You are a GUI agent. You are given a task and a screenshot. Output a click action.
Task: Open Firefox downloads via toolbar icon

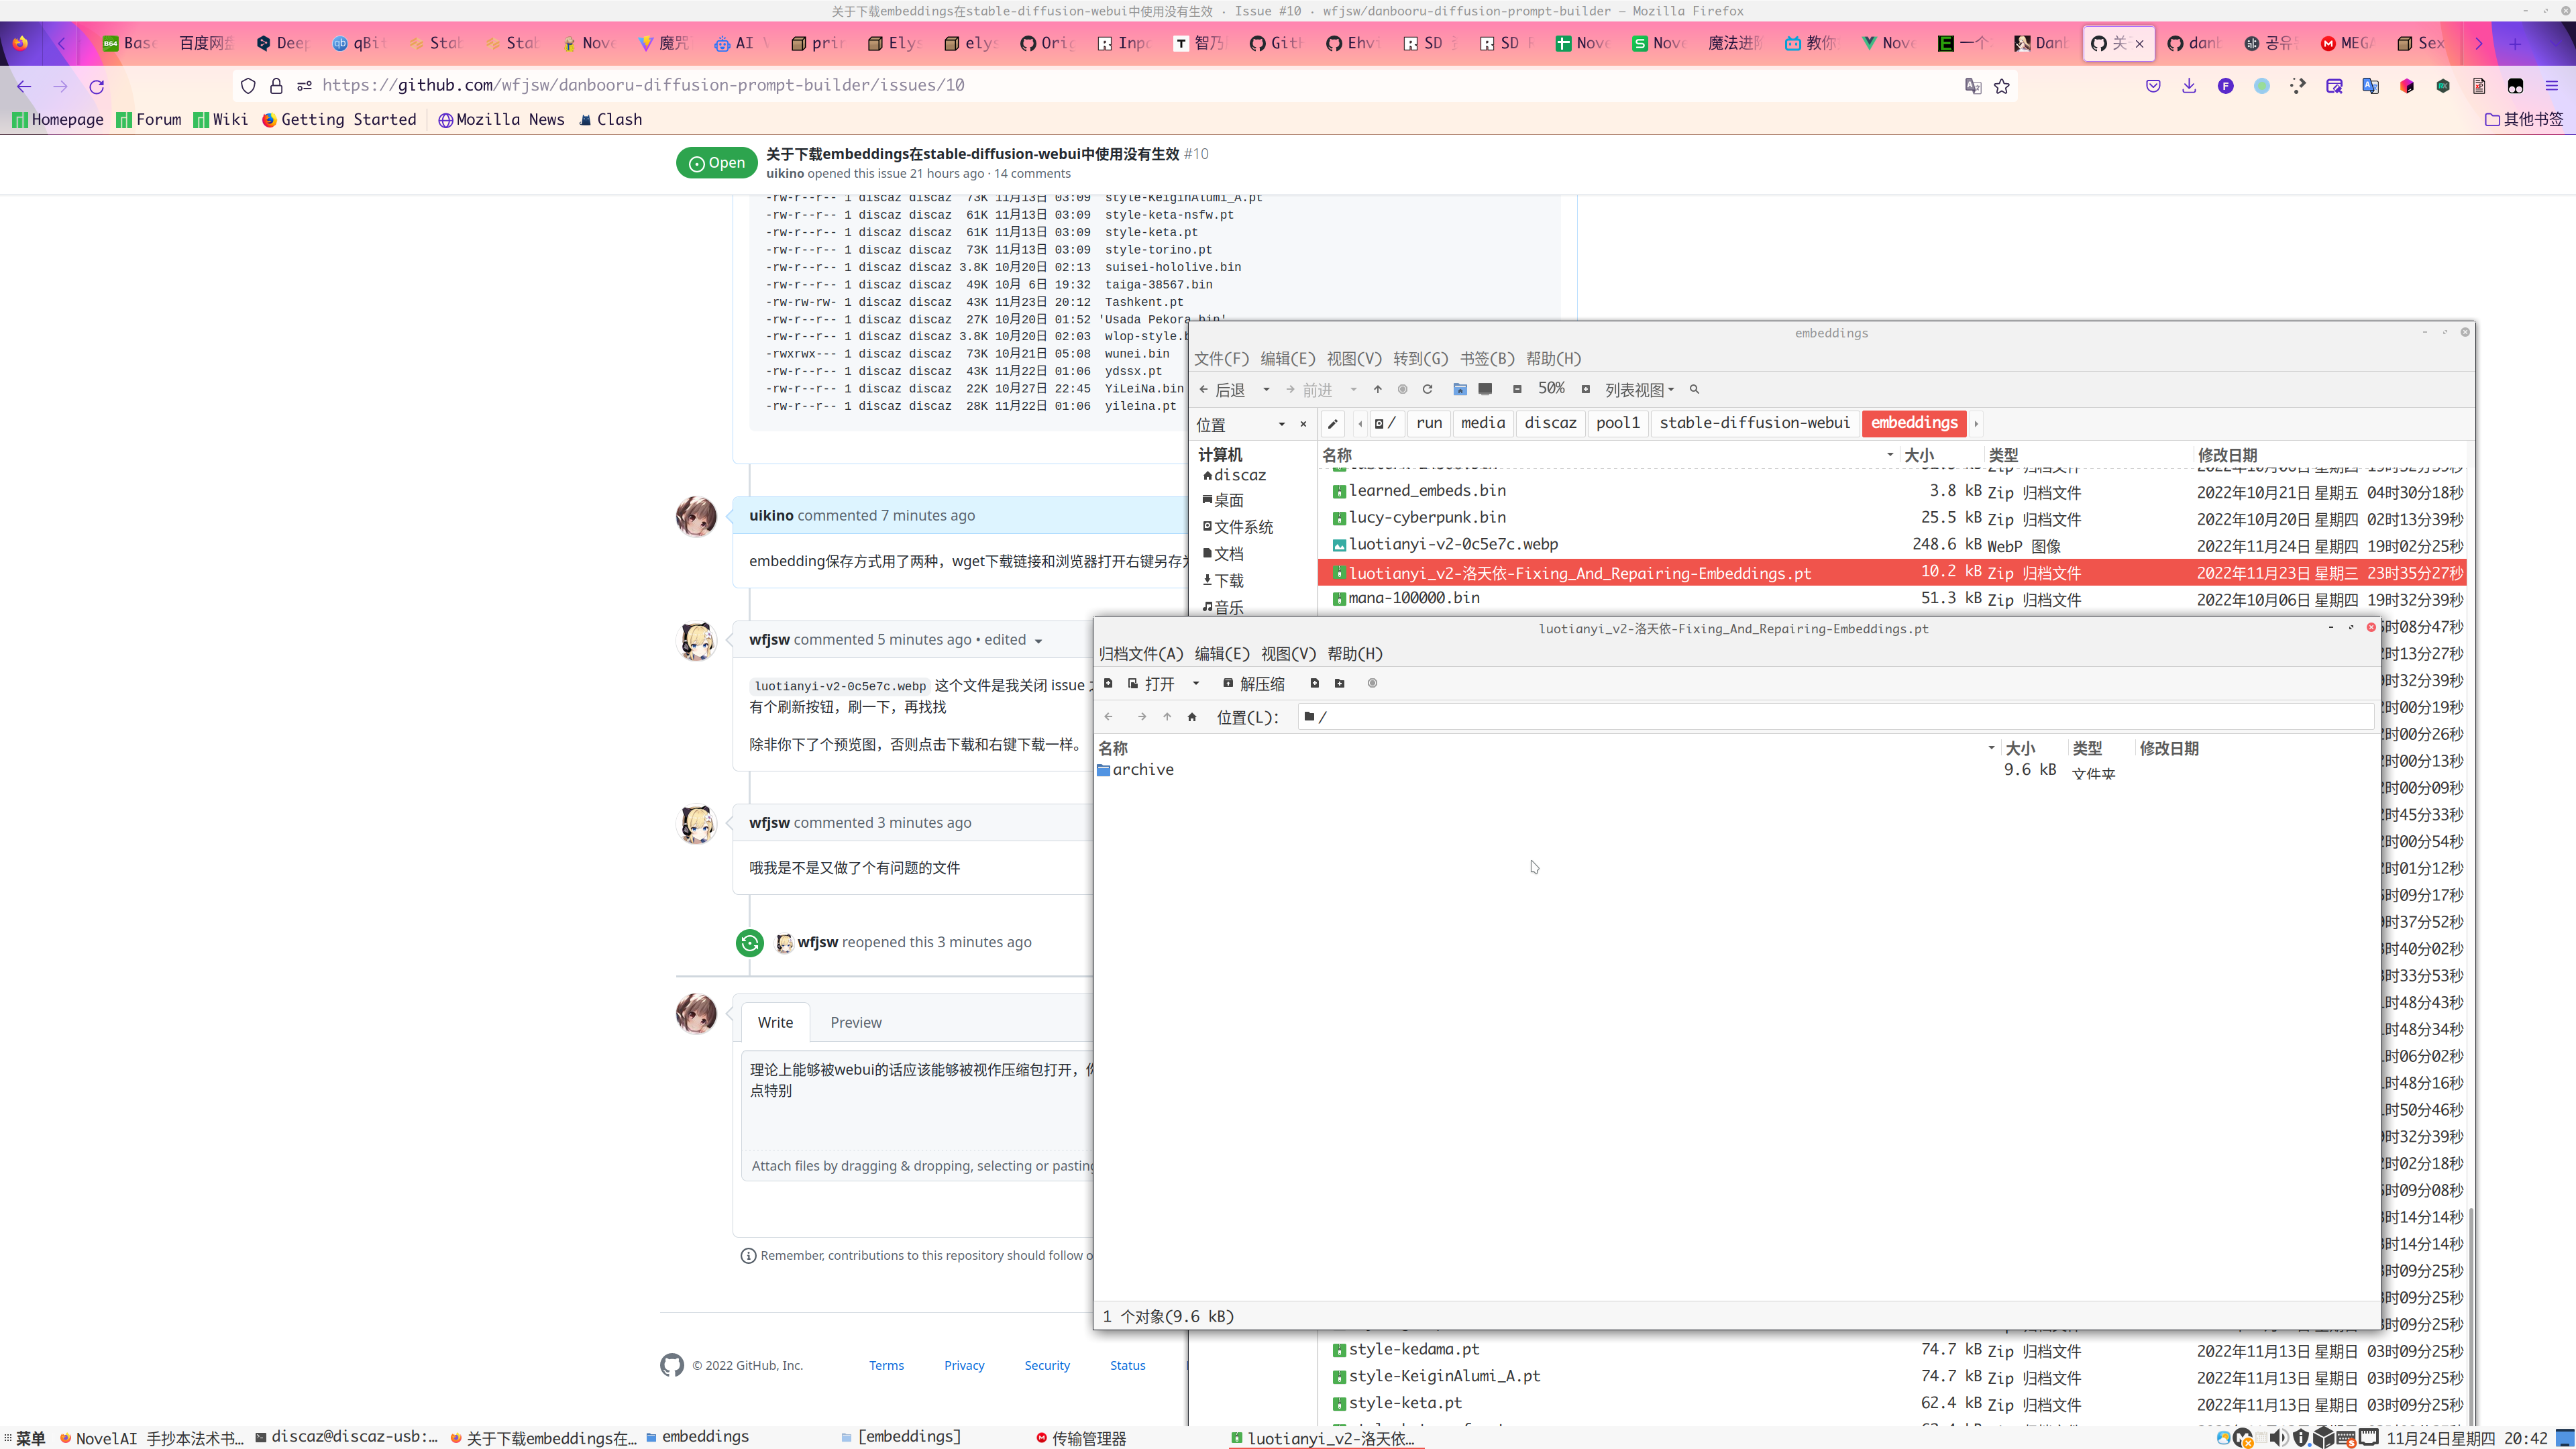click(2189, 86)
